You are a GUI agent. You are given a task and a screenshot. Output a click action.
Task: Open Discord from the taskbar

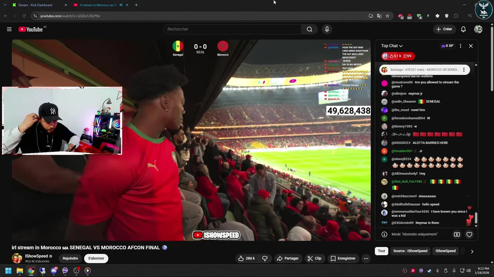pos(54,270)
